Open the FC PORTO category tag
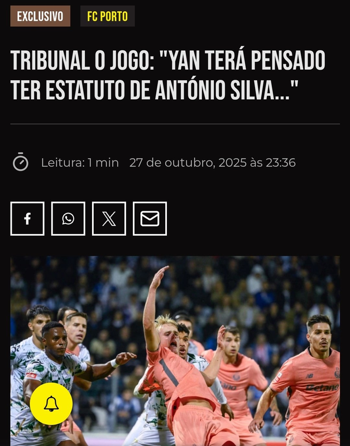This screenshot has width=350, height=446. pos(107,16)
